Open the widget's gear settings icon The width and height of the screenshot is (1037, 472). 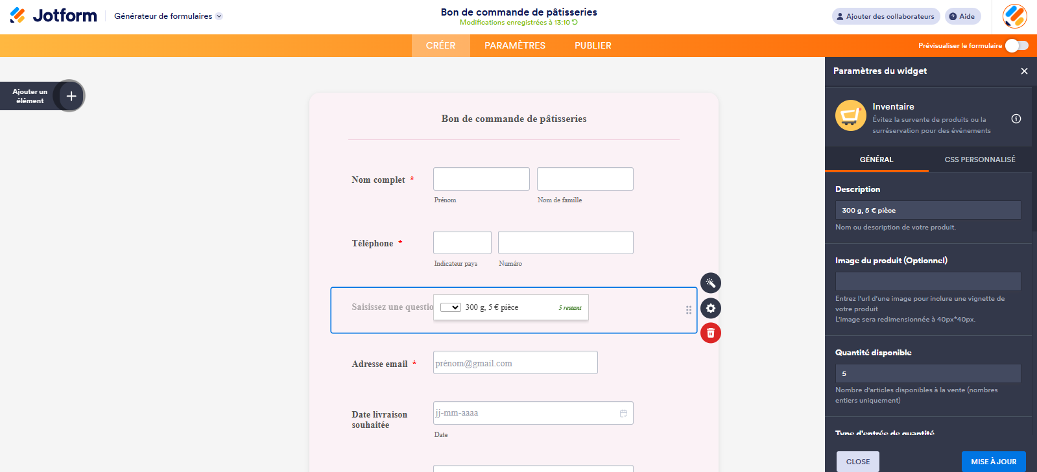tap(710, 308)
